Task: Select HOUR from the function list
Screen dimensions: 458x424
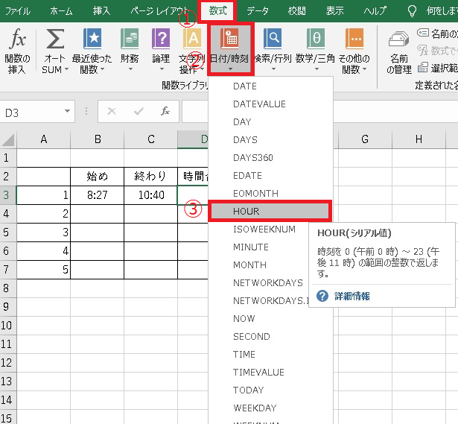Action: [270, 212]
